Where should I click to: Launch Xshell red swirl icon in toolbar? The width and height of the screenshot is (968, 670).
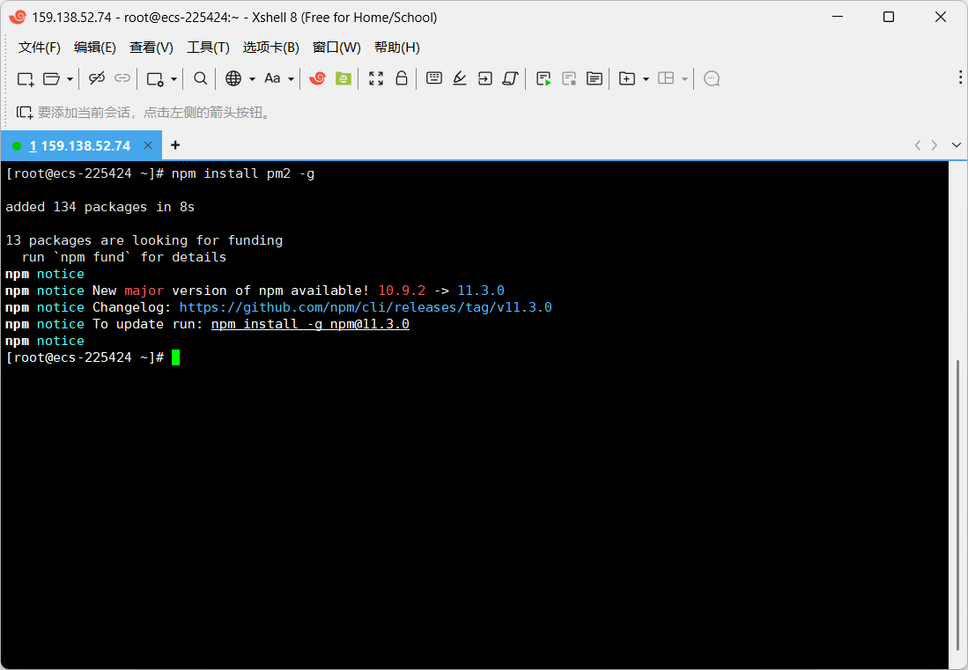pos(317,78)
